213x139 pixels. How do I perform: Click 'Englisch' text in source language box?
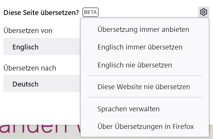click(x=25, y=47)
